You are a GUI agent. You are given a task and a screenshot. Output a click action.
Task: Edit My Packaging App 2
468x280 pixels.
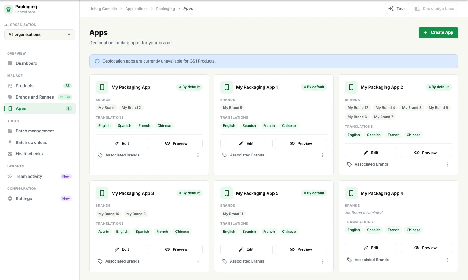371,153
